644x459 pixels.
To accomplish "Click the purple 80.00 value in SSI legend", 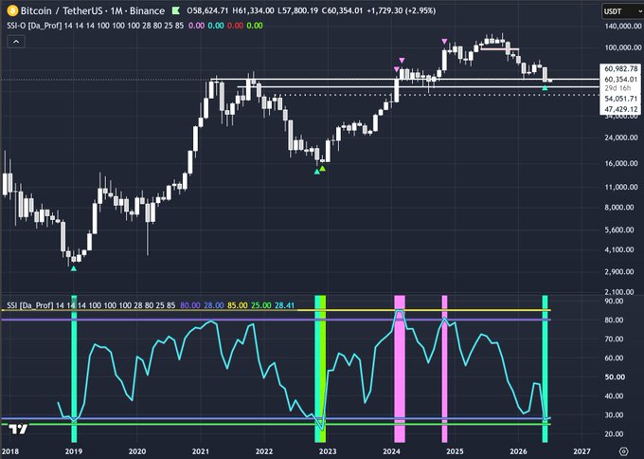I will click(190, 305).
